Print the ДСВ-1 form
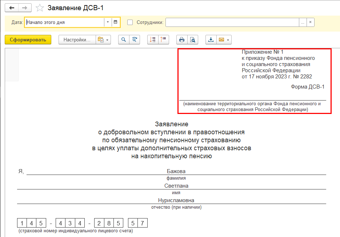340x237 pixels. coord(182,40)
